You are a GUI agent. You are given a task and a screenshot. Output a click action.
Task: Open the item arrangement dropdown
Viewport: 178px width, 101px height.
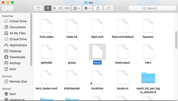click(x=77, y=8)
